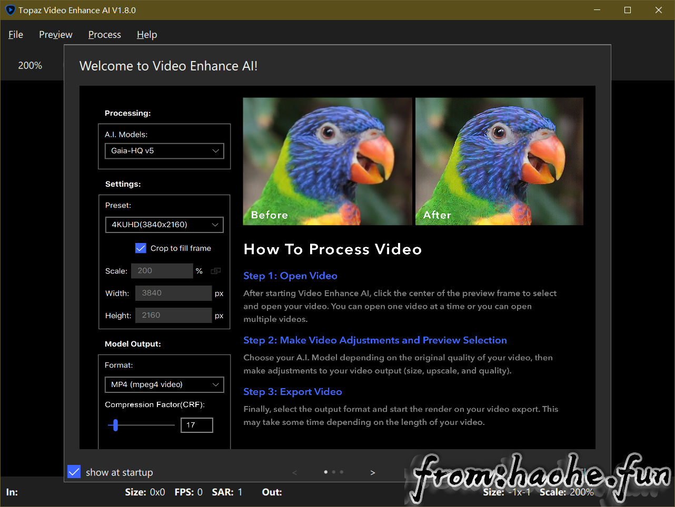The height and width of the screenshot is (507, 675).
Task: Click the After parrot thumbnail
Action: 499,161
